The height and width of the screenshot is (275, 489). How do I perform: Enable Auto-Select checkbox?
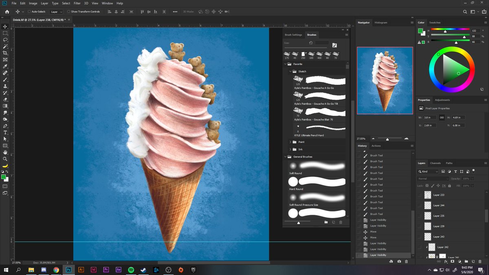(x=29, y=12)
